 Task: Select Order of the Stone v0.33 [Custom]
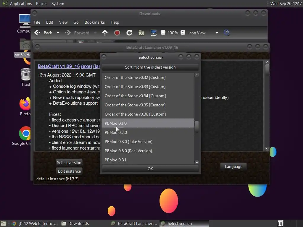(x=148, y=87)
